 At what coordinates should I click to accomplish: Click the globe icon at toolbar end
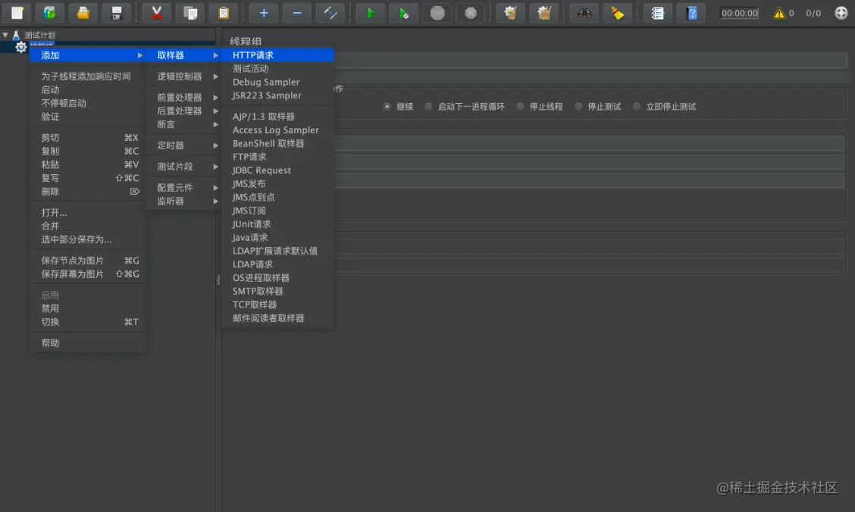[x=841, y=13]
